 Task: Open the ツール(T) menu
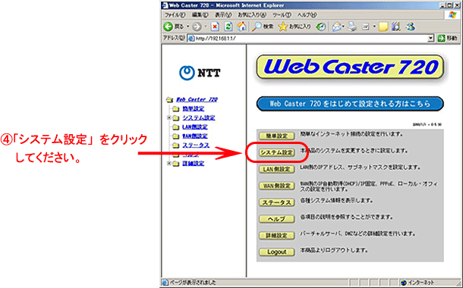282,14
